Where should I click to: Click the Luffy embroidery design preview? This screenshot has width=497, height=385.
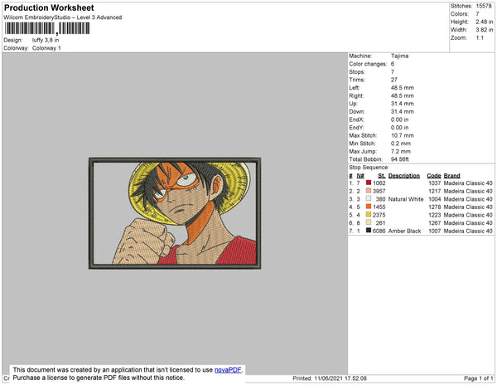point(175,213)
